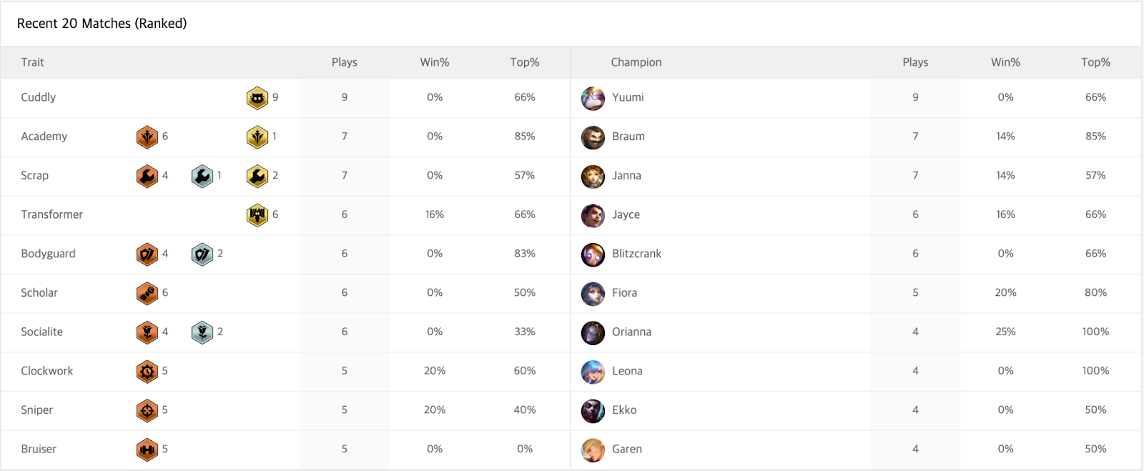Click the bronze Clockwork trait icon
The height and width of the screenshot is (471, 1144).
pyautogui.click(x=147, y=371)
